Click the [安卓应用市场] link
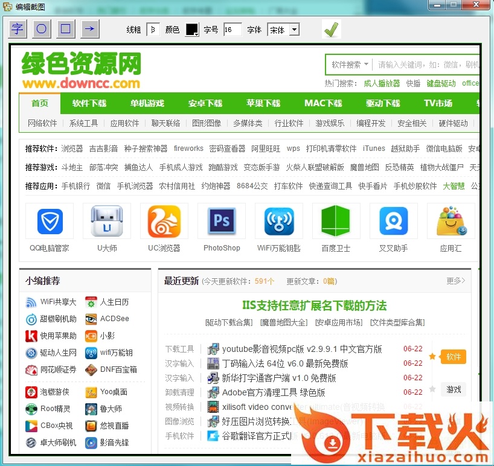494x466 pixels. [x=339, y=322]
